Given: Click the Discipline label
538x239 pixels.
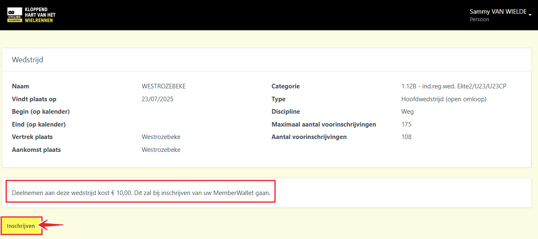Looking at the screenshot, I should click(286, 112).
